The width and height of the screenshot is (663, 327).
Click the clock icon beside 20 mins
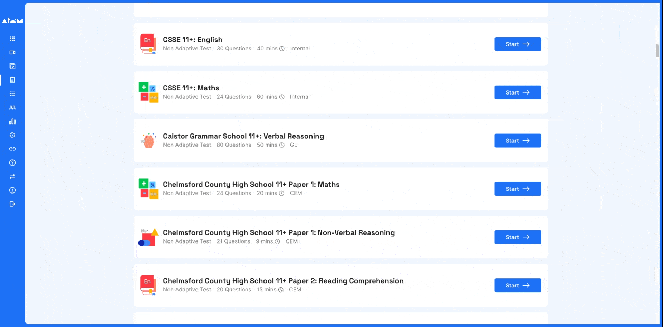pos(281,194)
